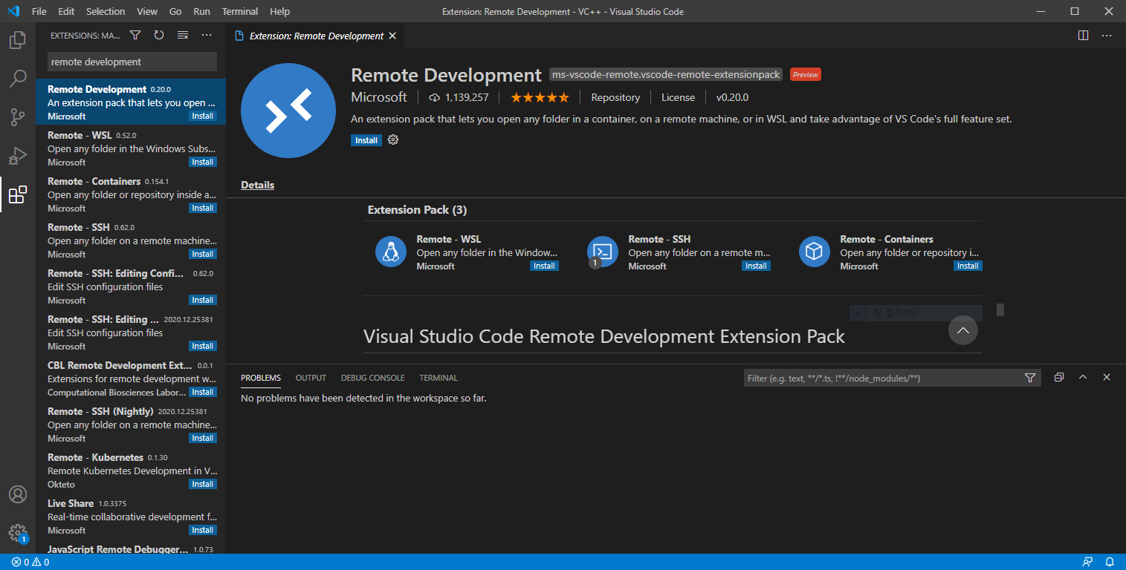Open the Repository link
The height and width of the screenshot is (570, 1126).
tap(615, 97)
